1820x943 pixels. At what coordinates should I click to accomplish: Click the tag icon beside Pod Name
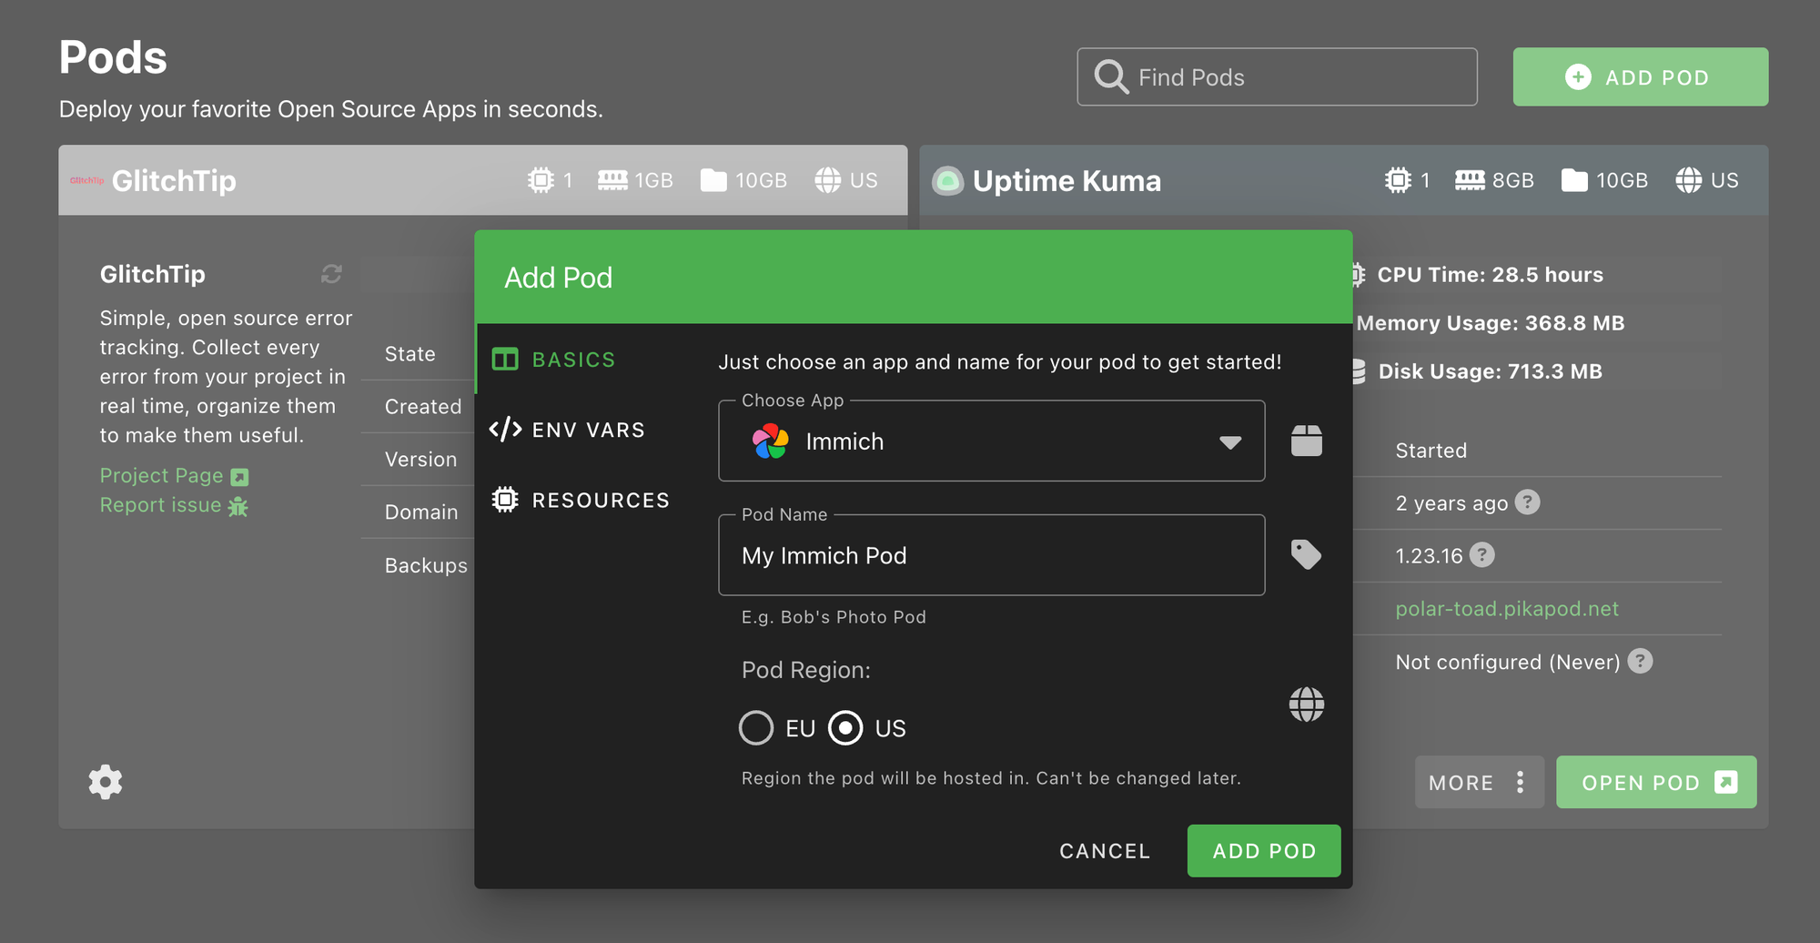pyautogui.click(x=1306, y=554)
